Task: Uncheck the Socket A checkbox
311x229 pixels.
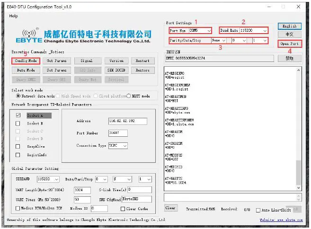Action: (x=18, y=115)
